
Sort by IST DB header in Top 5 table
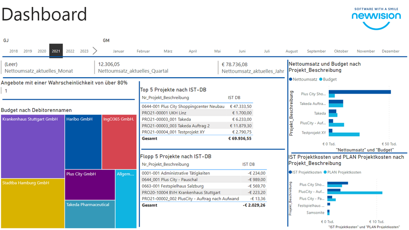click(x=234, y=98)
